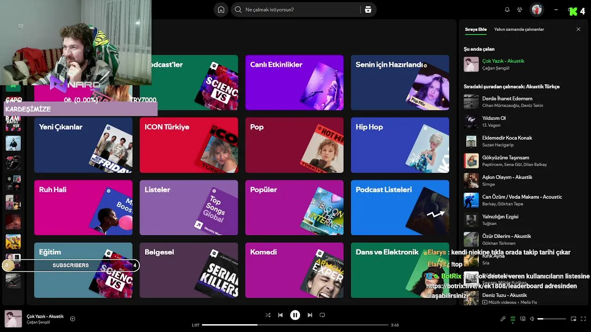
Task: Open artist Gökhan Türkmen link
Action: click(499, 243)
